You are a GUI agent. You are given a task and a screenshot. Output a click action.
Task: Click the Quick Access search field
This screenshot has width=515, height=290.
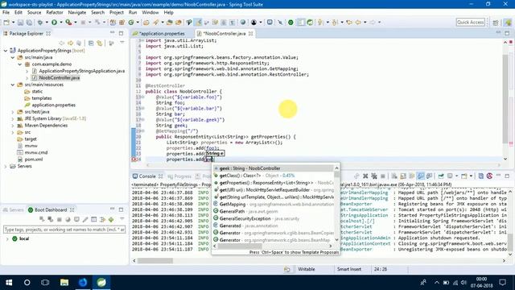[x=470, y=23]
